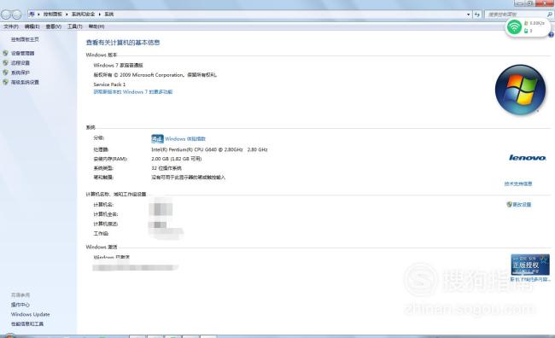Click the 计算机名 label

coord(103,205)
